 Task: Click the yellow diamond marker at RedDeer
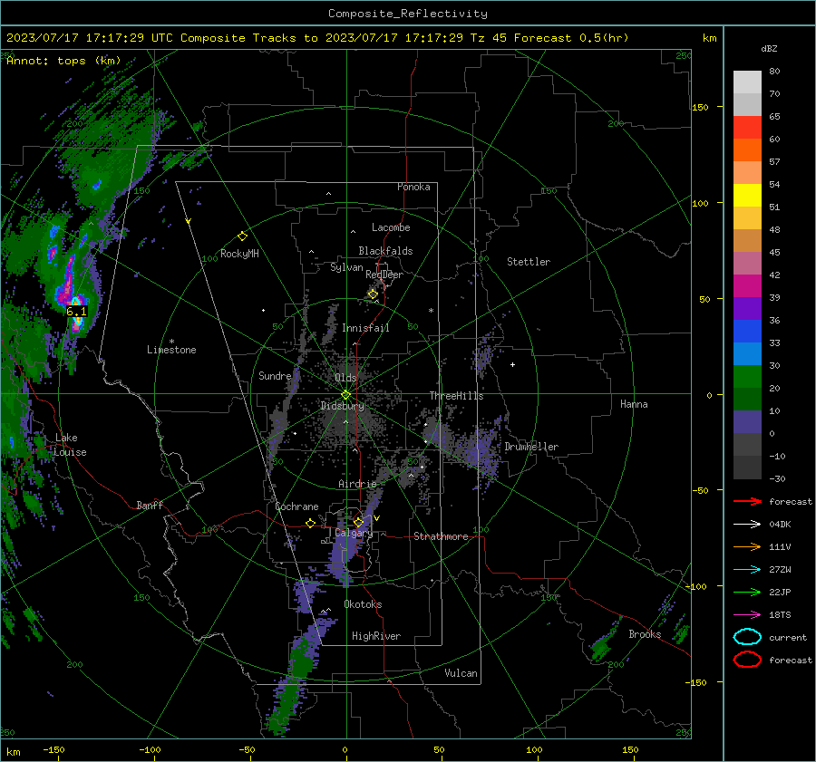[x=373, y=294]
